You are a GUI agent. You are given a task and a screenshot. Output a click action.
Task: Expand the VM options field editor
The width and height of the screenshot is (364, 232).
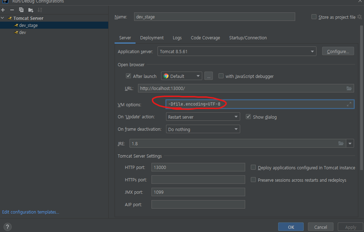pyautogui.click(x=349, y=104)
